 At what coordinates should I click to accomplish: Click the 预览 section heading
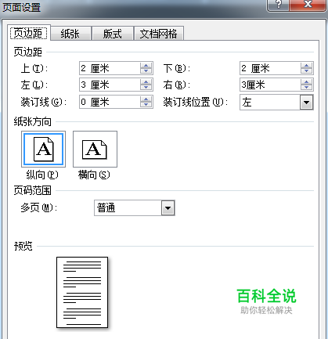(x=23, y=246)
